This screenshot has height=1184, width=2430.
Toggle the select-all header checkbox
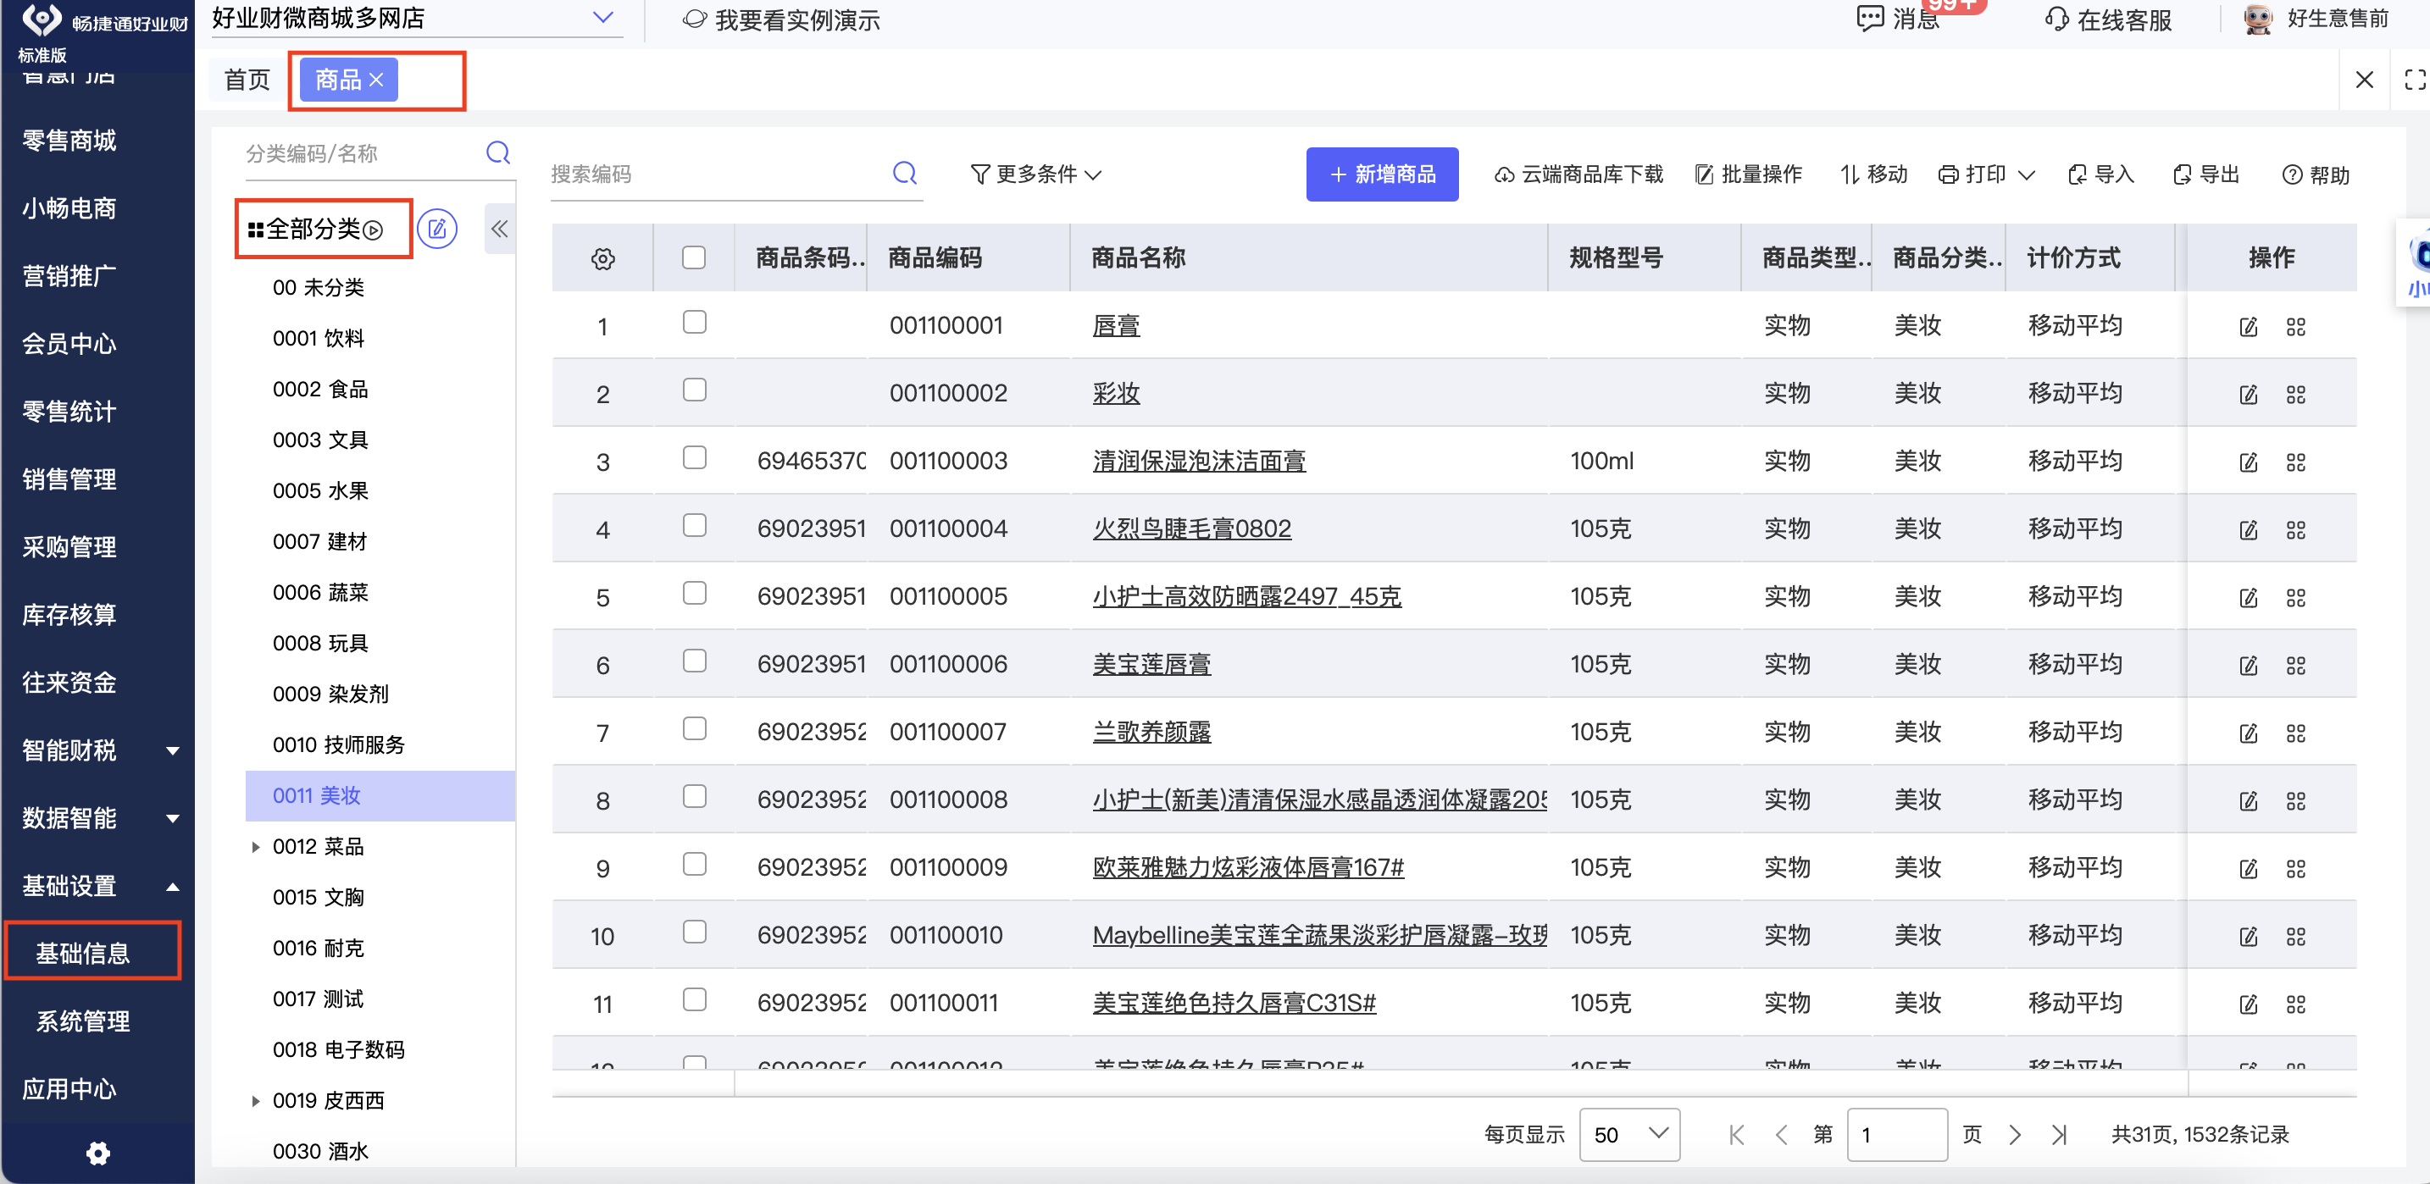pyautogui.click(x=693, y=257)
